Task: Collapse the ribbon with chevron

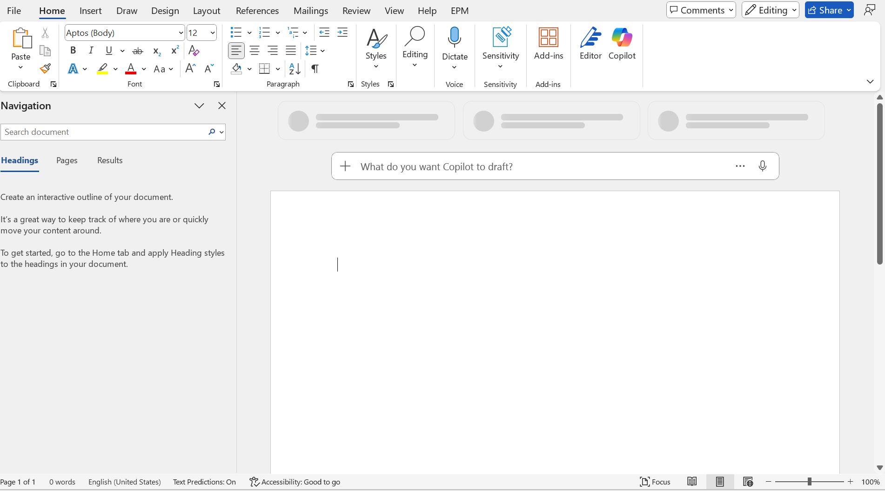Action: point(870,81)
